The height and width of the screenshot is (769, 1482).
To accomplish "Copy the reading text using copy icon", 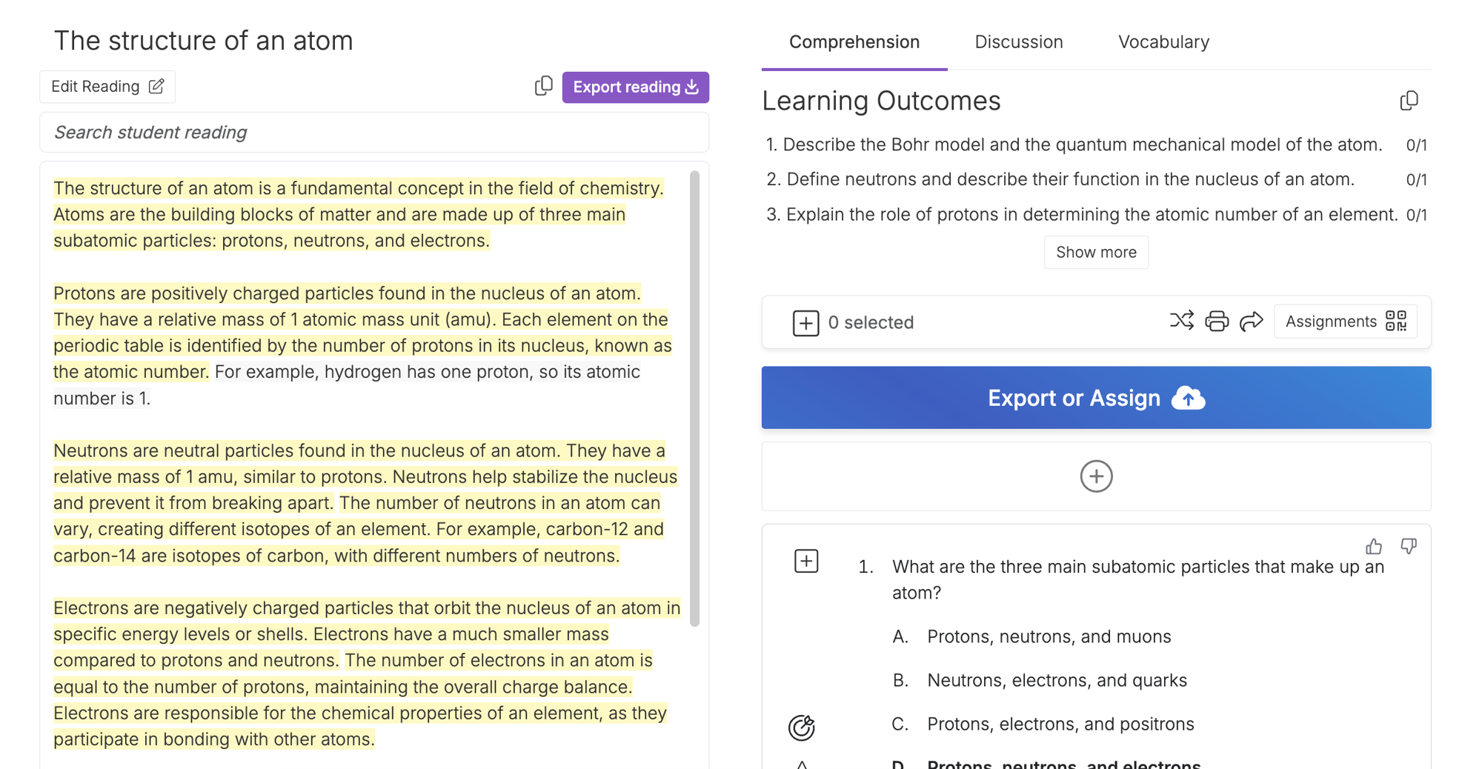I will [x=543, y=87].
